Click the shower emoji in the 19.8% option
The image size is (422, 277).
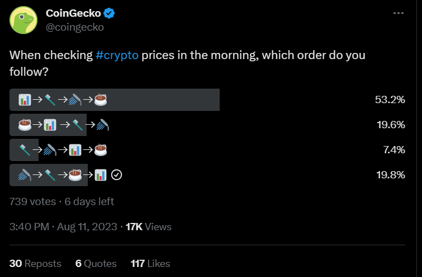[x=25, y=175]
